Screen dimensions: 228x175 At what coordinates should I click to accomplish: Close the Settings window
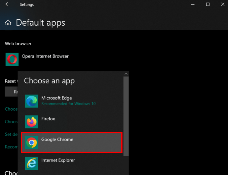coord(223,4)
